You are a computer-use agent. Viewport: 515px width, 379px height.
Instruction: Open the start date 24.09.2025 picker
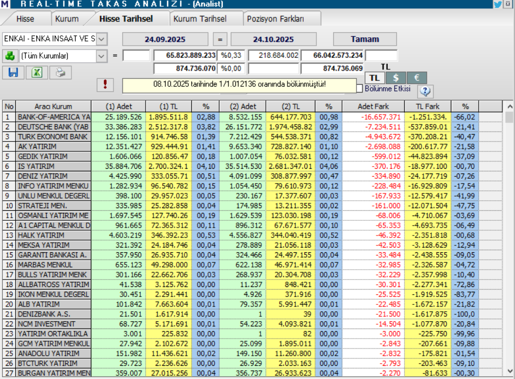(x=166, y=39)
